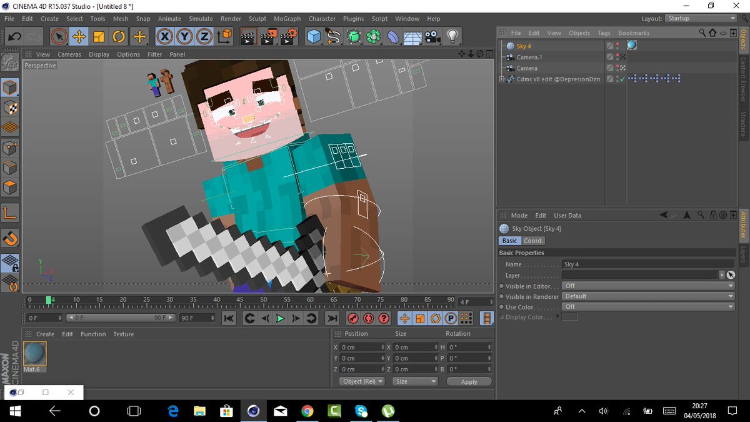Image resolution: width=750 pixels, height=422 pixels.
Task: Switch the coordinate system (world/object) icon
Action: tap(224, 36)
